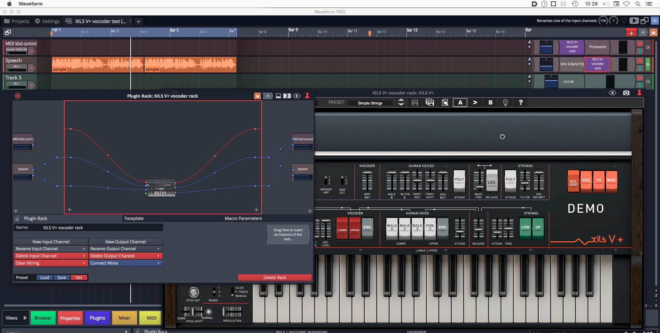Viewport: 660px width, 333px height.
Task: Click New Output Channel
Action: 125,242
